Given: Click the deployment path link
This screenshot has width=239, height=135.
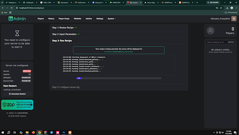Looking at the screenshot, I should [119, 52].
